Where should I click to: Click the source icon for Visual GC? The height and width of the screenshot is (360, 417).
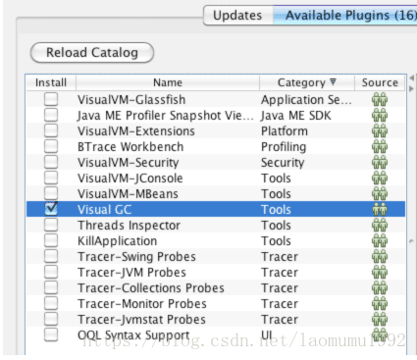click(x=380, y=209)
